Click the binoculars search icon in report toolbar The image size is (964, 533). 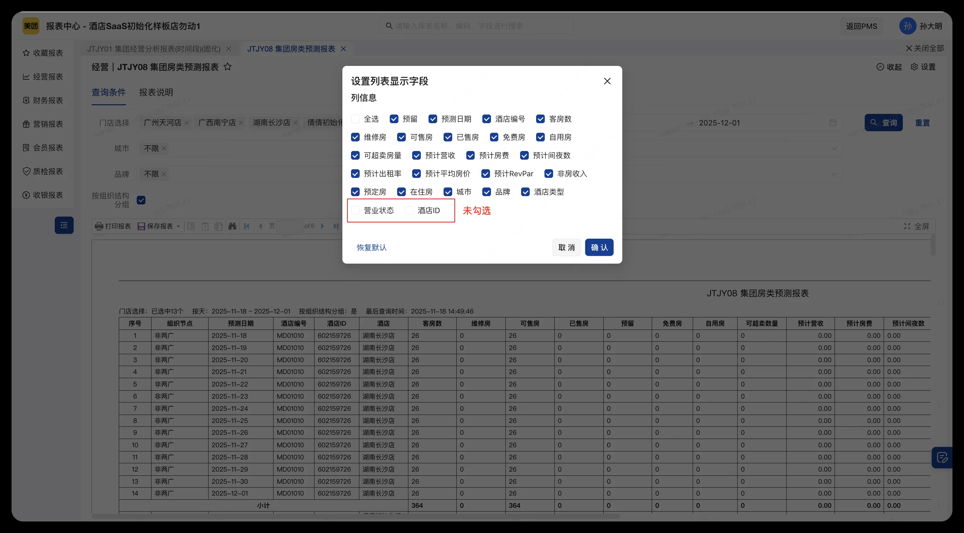(233, 226)
